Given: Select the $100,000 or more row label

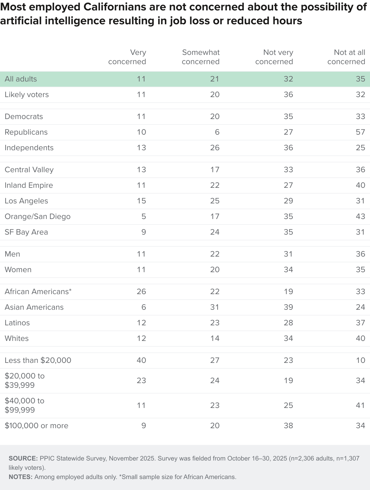Looking at the screenshot, I should pos(36,426).
